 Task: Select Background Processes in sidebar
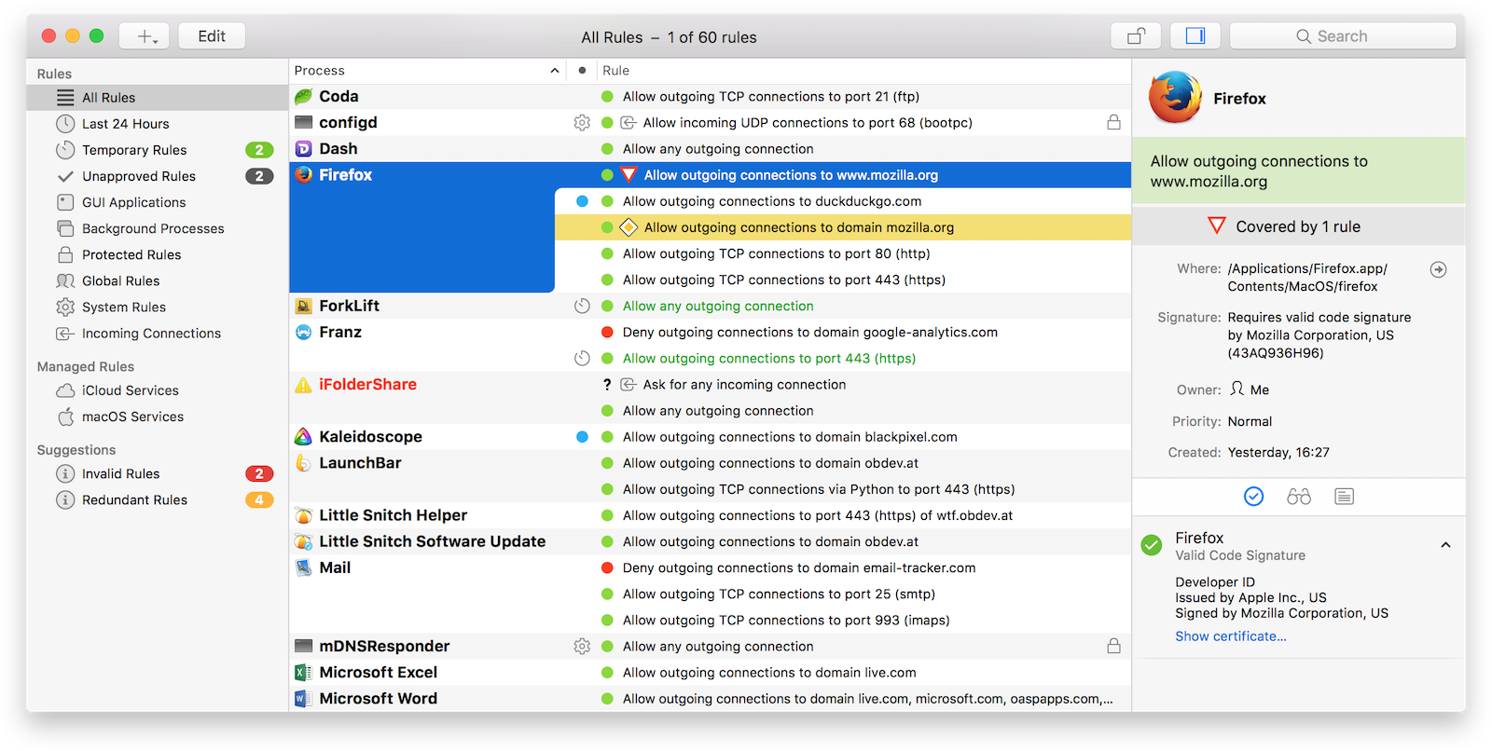point(158,228)
